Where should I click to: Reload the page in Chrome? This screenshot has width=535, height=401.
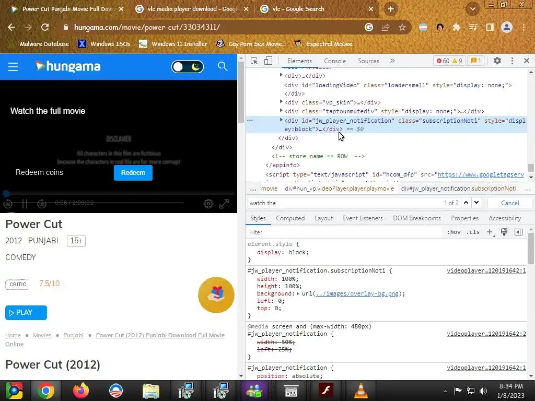[x=45, y=27]
